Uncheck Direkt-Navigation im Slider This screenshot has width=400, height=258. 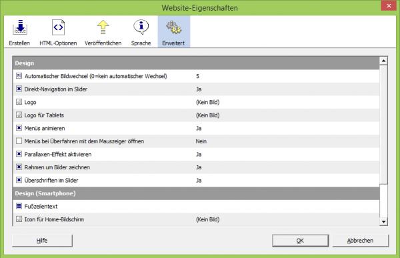click(19, 89)
